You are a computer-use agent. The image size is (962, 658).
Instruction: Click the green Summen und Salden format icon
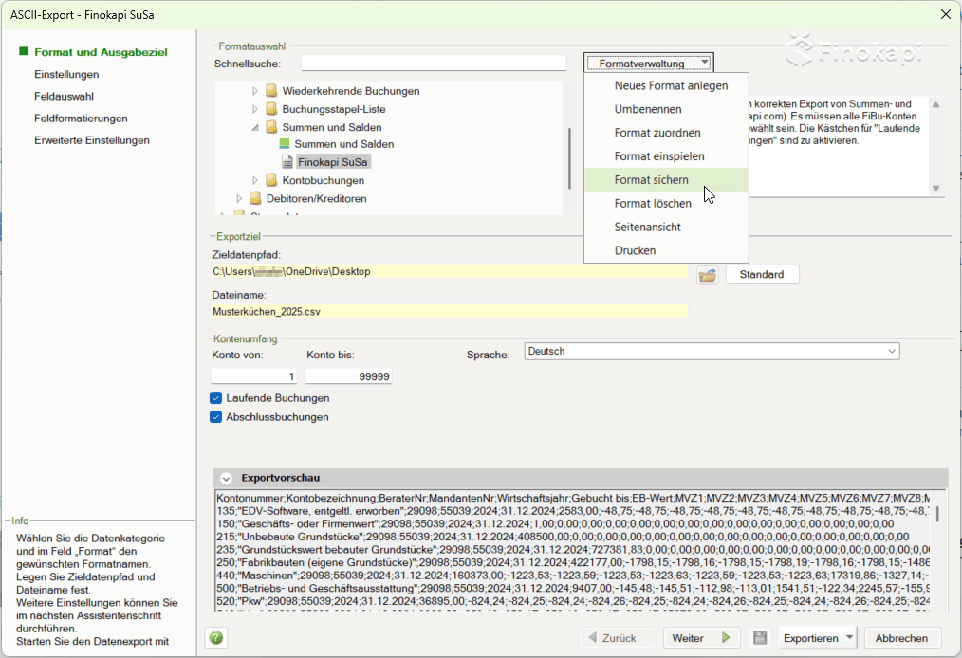point(284,144)
